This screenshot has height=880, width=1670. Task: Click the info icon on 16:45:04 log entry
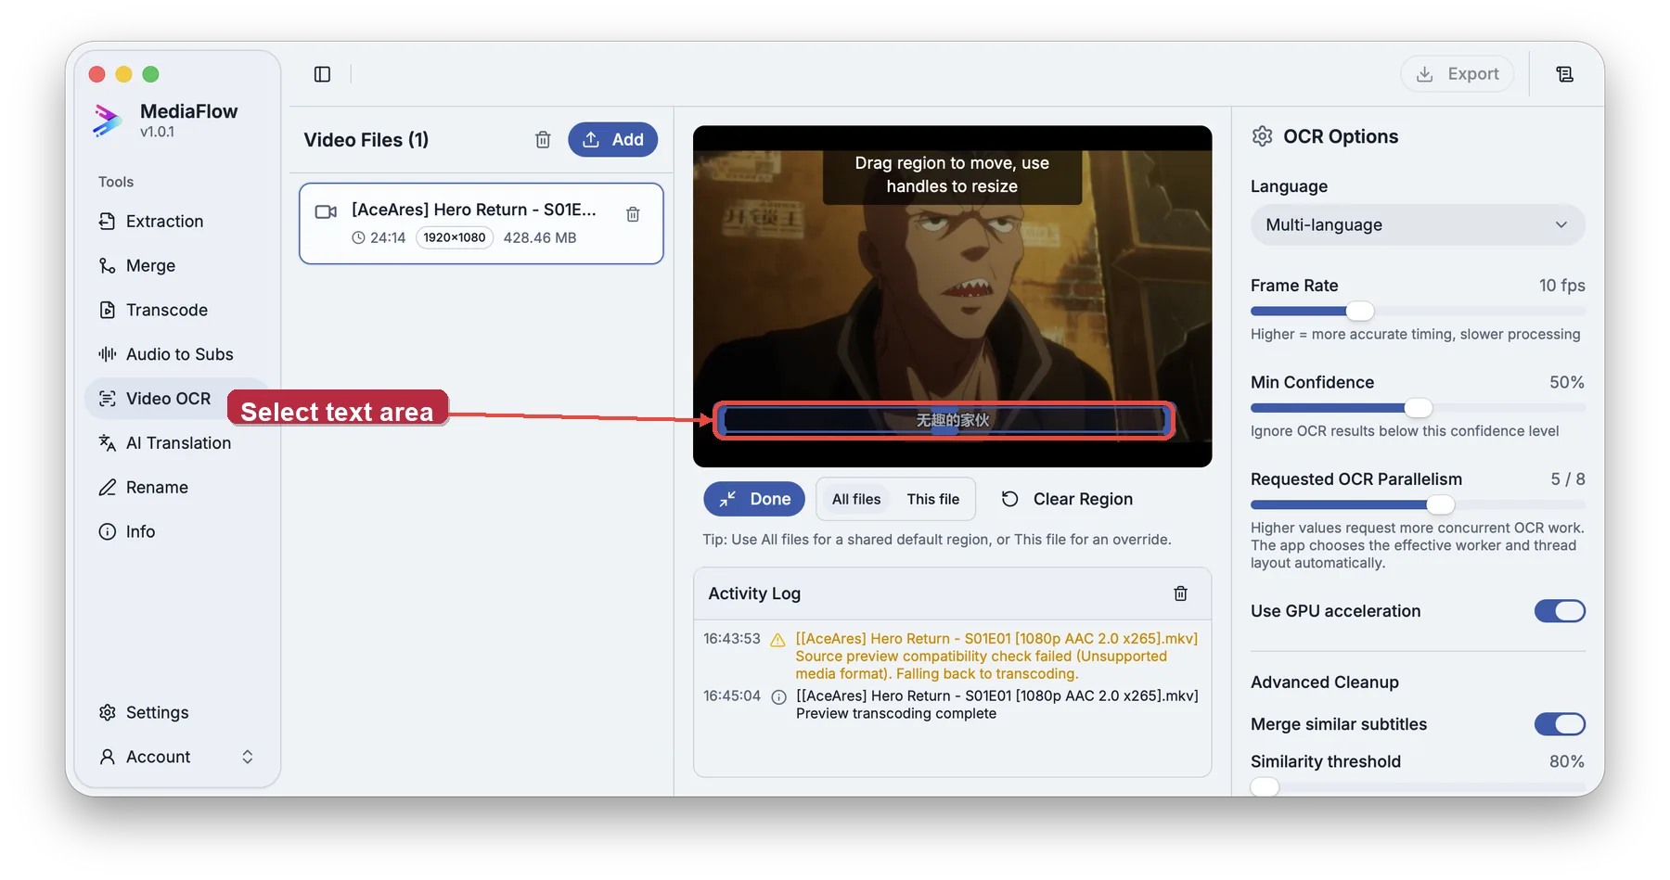(x=779, y=697)
